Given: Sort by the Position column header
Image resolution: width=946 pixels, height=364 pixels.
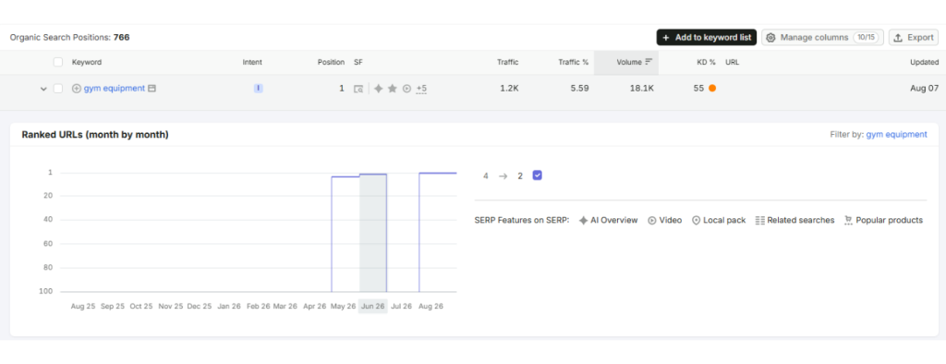Looking at the screenshot, I should point(332,62).
